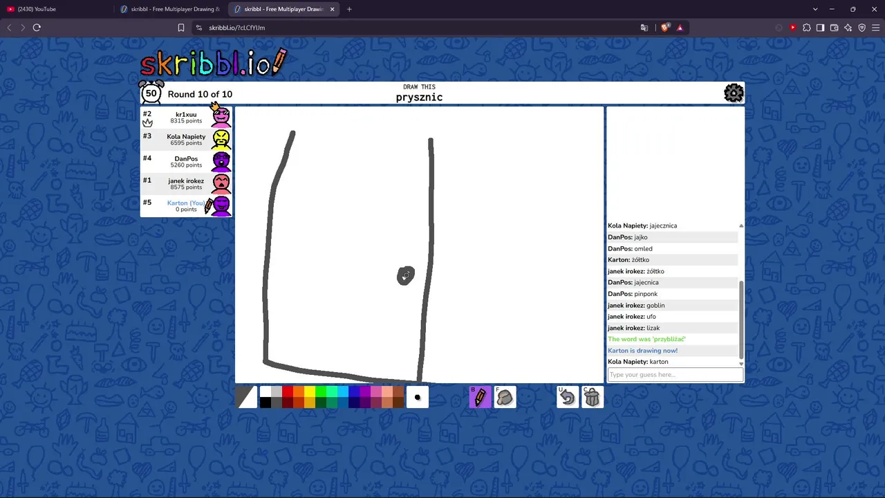Pick the dark brown color swatch
Image resolution: width=885 pixels, height=498 pixels.
398,403
